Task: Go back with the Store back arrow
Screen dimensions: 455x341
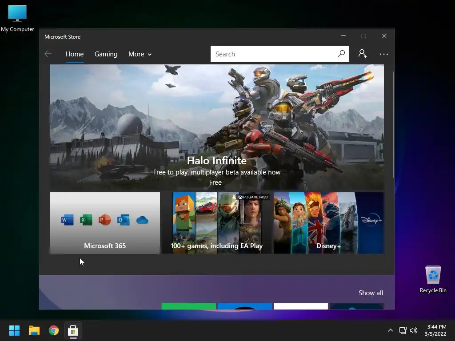Action: click(48, 54)
